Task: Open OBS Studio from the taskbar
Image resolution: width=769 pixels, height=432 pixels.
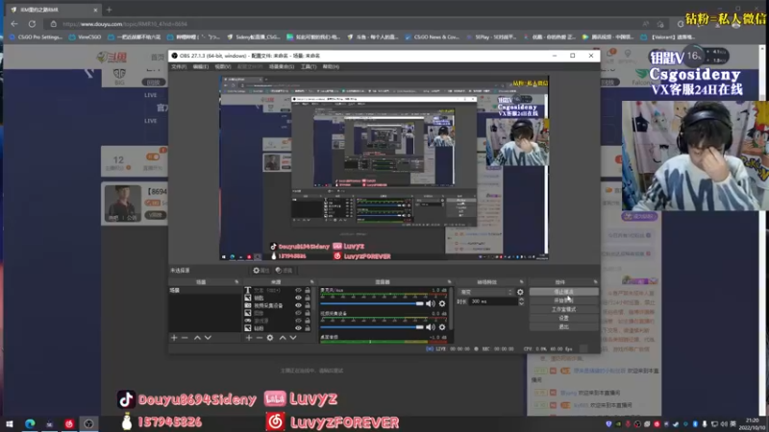Action: 88,423
